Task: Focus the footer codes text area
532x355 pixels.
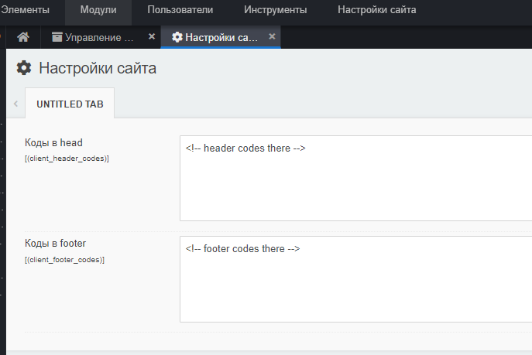Action: point(355,278)
